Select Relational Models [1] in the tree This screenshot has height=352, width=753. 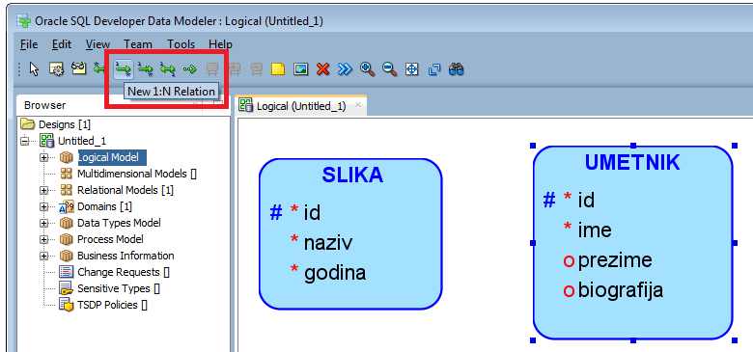tap(125, 190)
